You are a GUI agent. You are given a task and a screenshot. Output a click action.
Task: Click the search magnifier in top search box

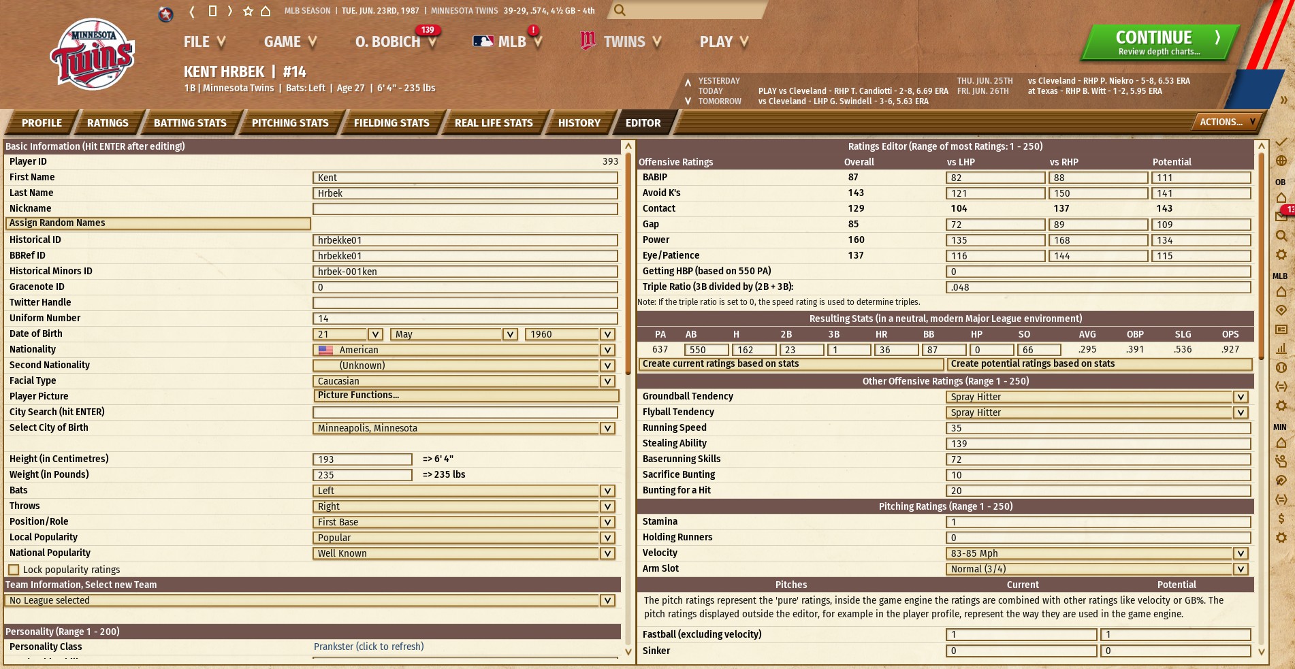(620, 10)
